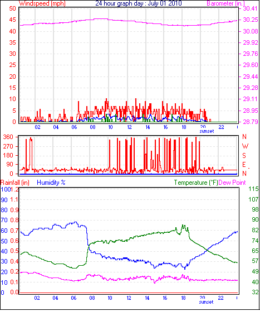Click hour label 18 under the windspeed chart
Image resolution: width=260 pixels, height=316 pixels.
tap(184, 127)
